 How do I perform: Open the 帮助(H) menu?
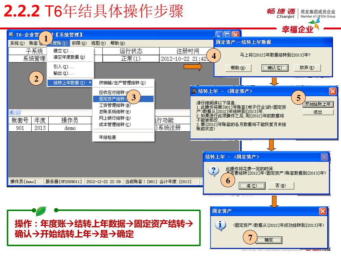tap(118, 43)
